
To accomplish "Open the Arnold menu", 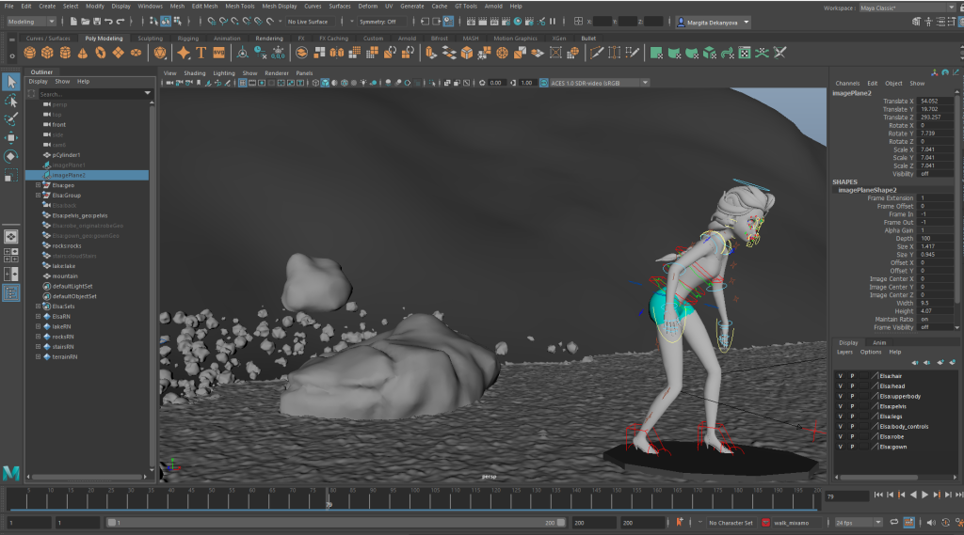I will pyautogui.click(x=493, y=7).
